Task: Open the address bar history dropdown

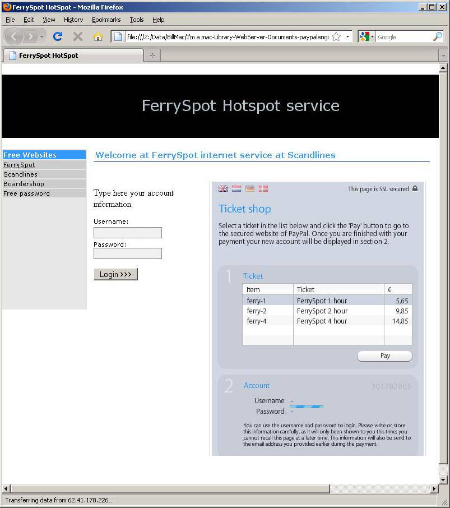Action: pyautogui.click(x=347, y=36)
